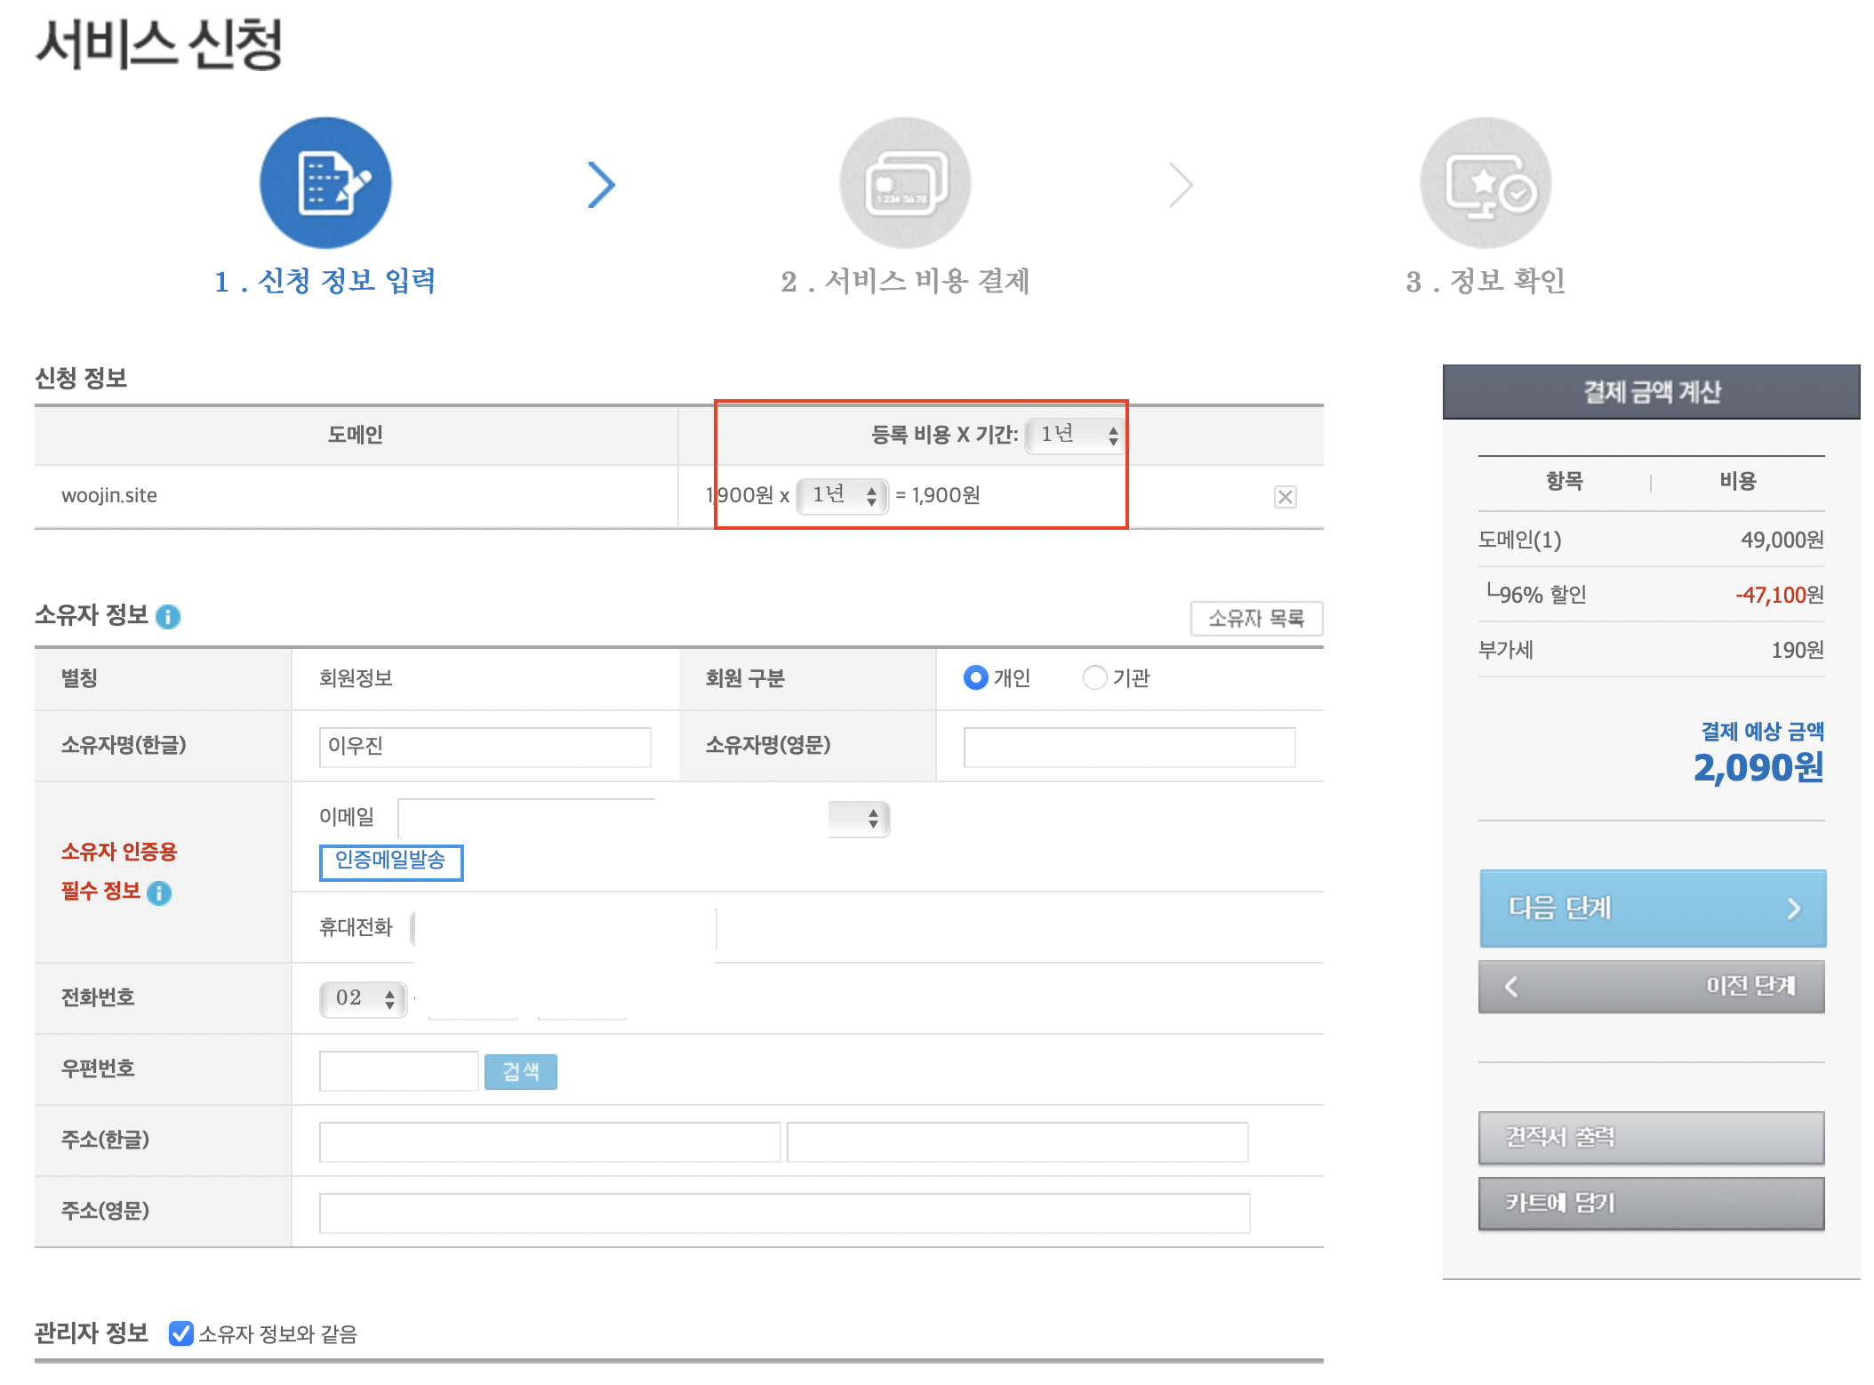The height and width of the screenshot is (1385, 1874).
Task: Remove woojin.site domain with X icon
Action: point(1285,497)
